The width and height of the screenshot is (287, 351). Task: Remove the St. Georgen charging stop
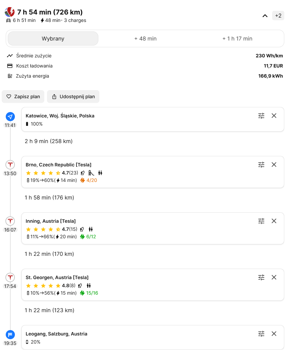(x=274, y=277)
